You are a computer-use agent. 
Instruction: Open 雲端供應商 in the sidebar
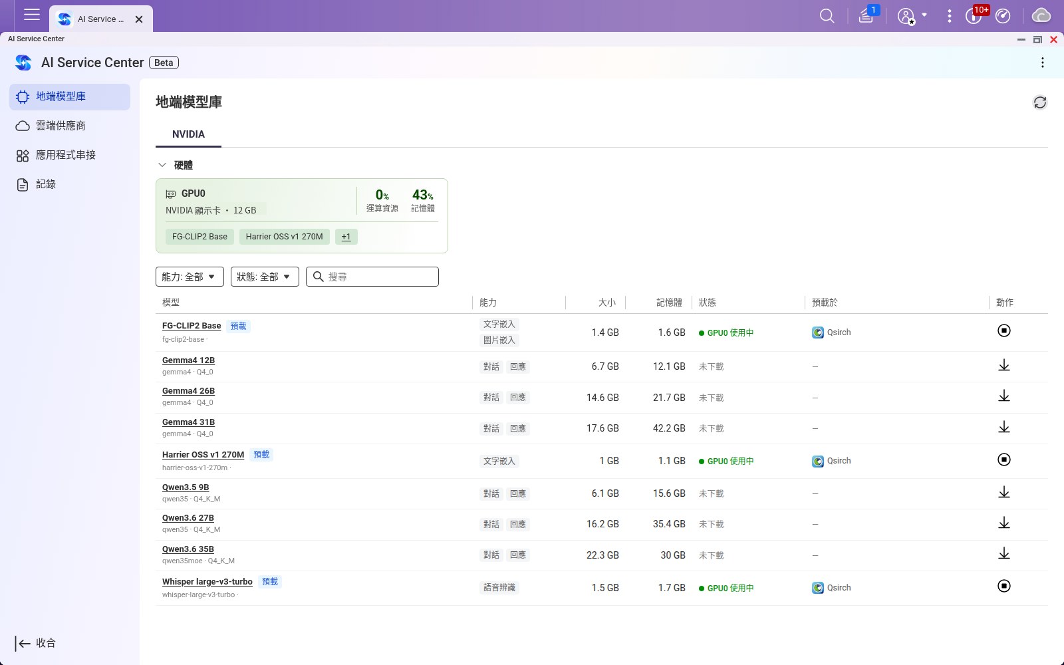point(70,126)
